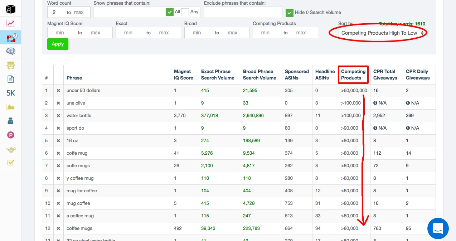Open the document-page icon tool in sidebar

[11, 79]
